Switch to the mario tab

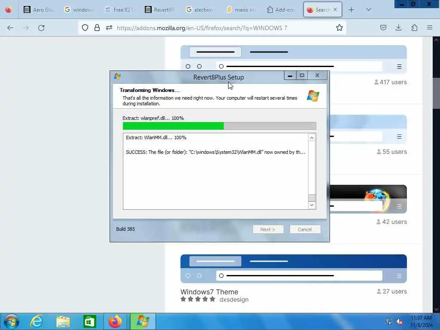(x=241, y=10)
